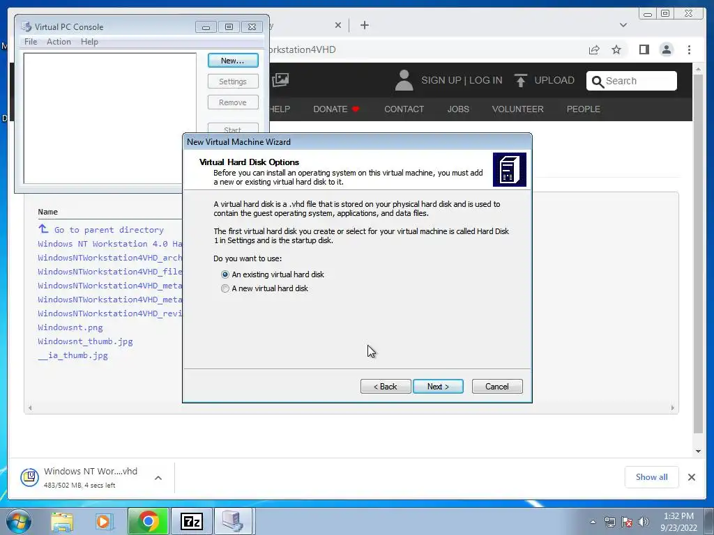
Task: Click page scrollbar up arrow
Action: 698,69
